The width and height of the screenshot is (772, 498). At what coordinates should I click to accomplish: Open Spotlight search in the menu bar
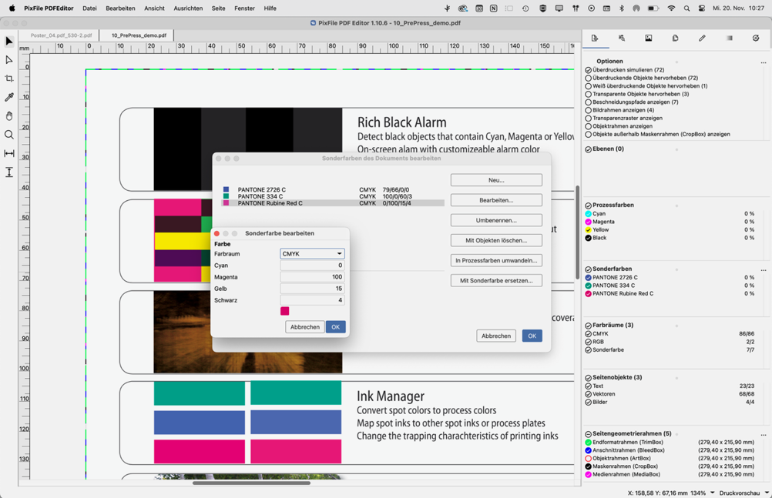click(x=686, y=8)
